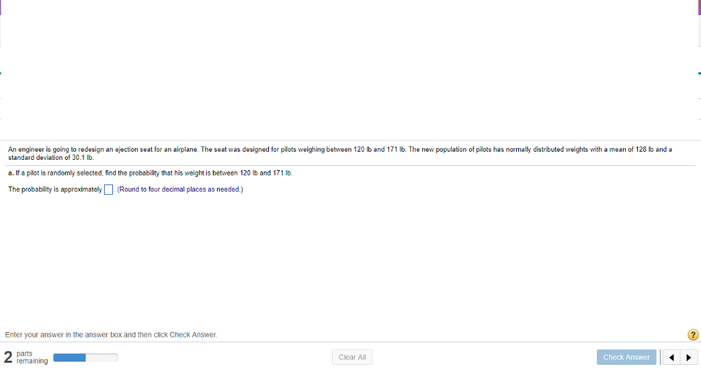The image size is (701, 373).
Task: Click the vertical separator beside Check Answer
Action: point(661,357)
